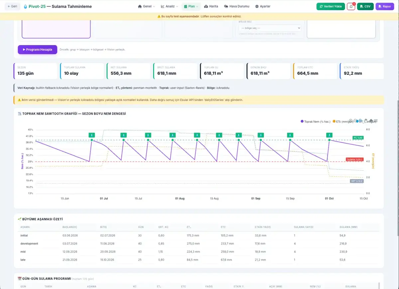Open the Hava Durumu section
This screenshot has width=399, height=289.
pos(237,6)
